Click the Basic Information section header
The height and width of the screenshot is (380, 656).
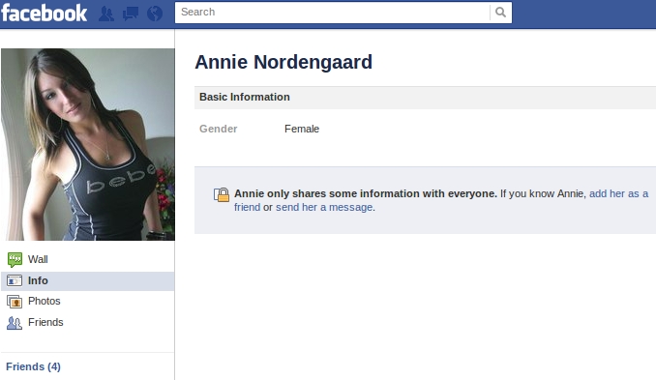click(x=425, y=98)
